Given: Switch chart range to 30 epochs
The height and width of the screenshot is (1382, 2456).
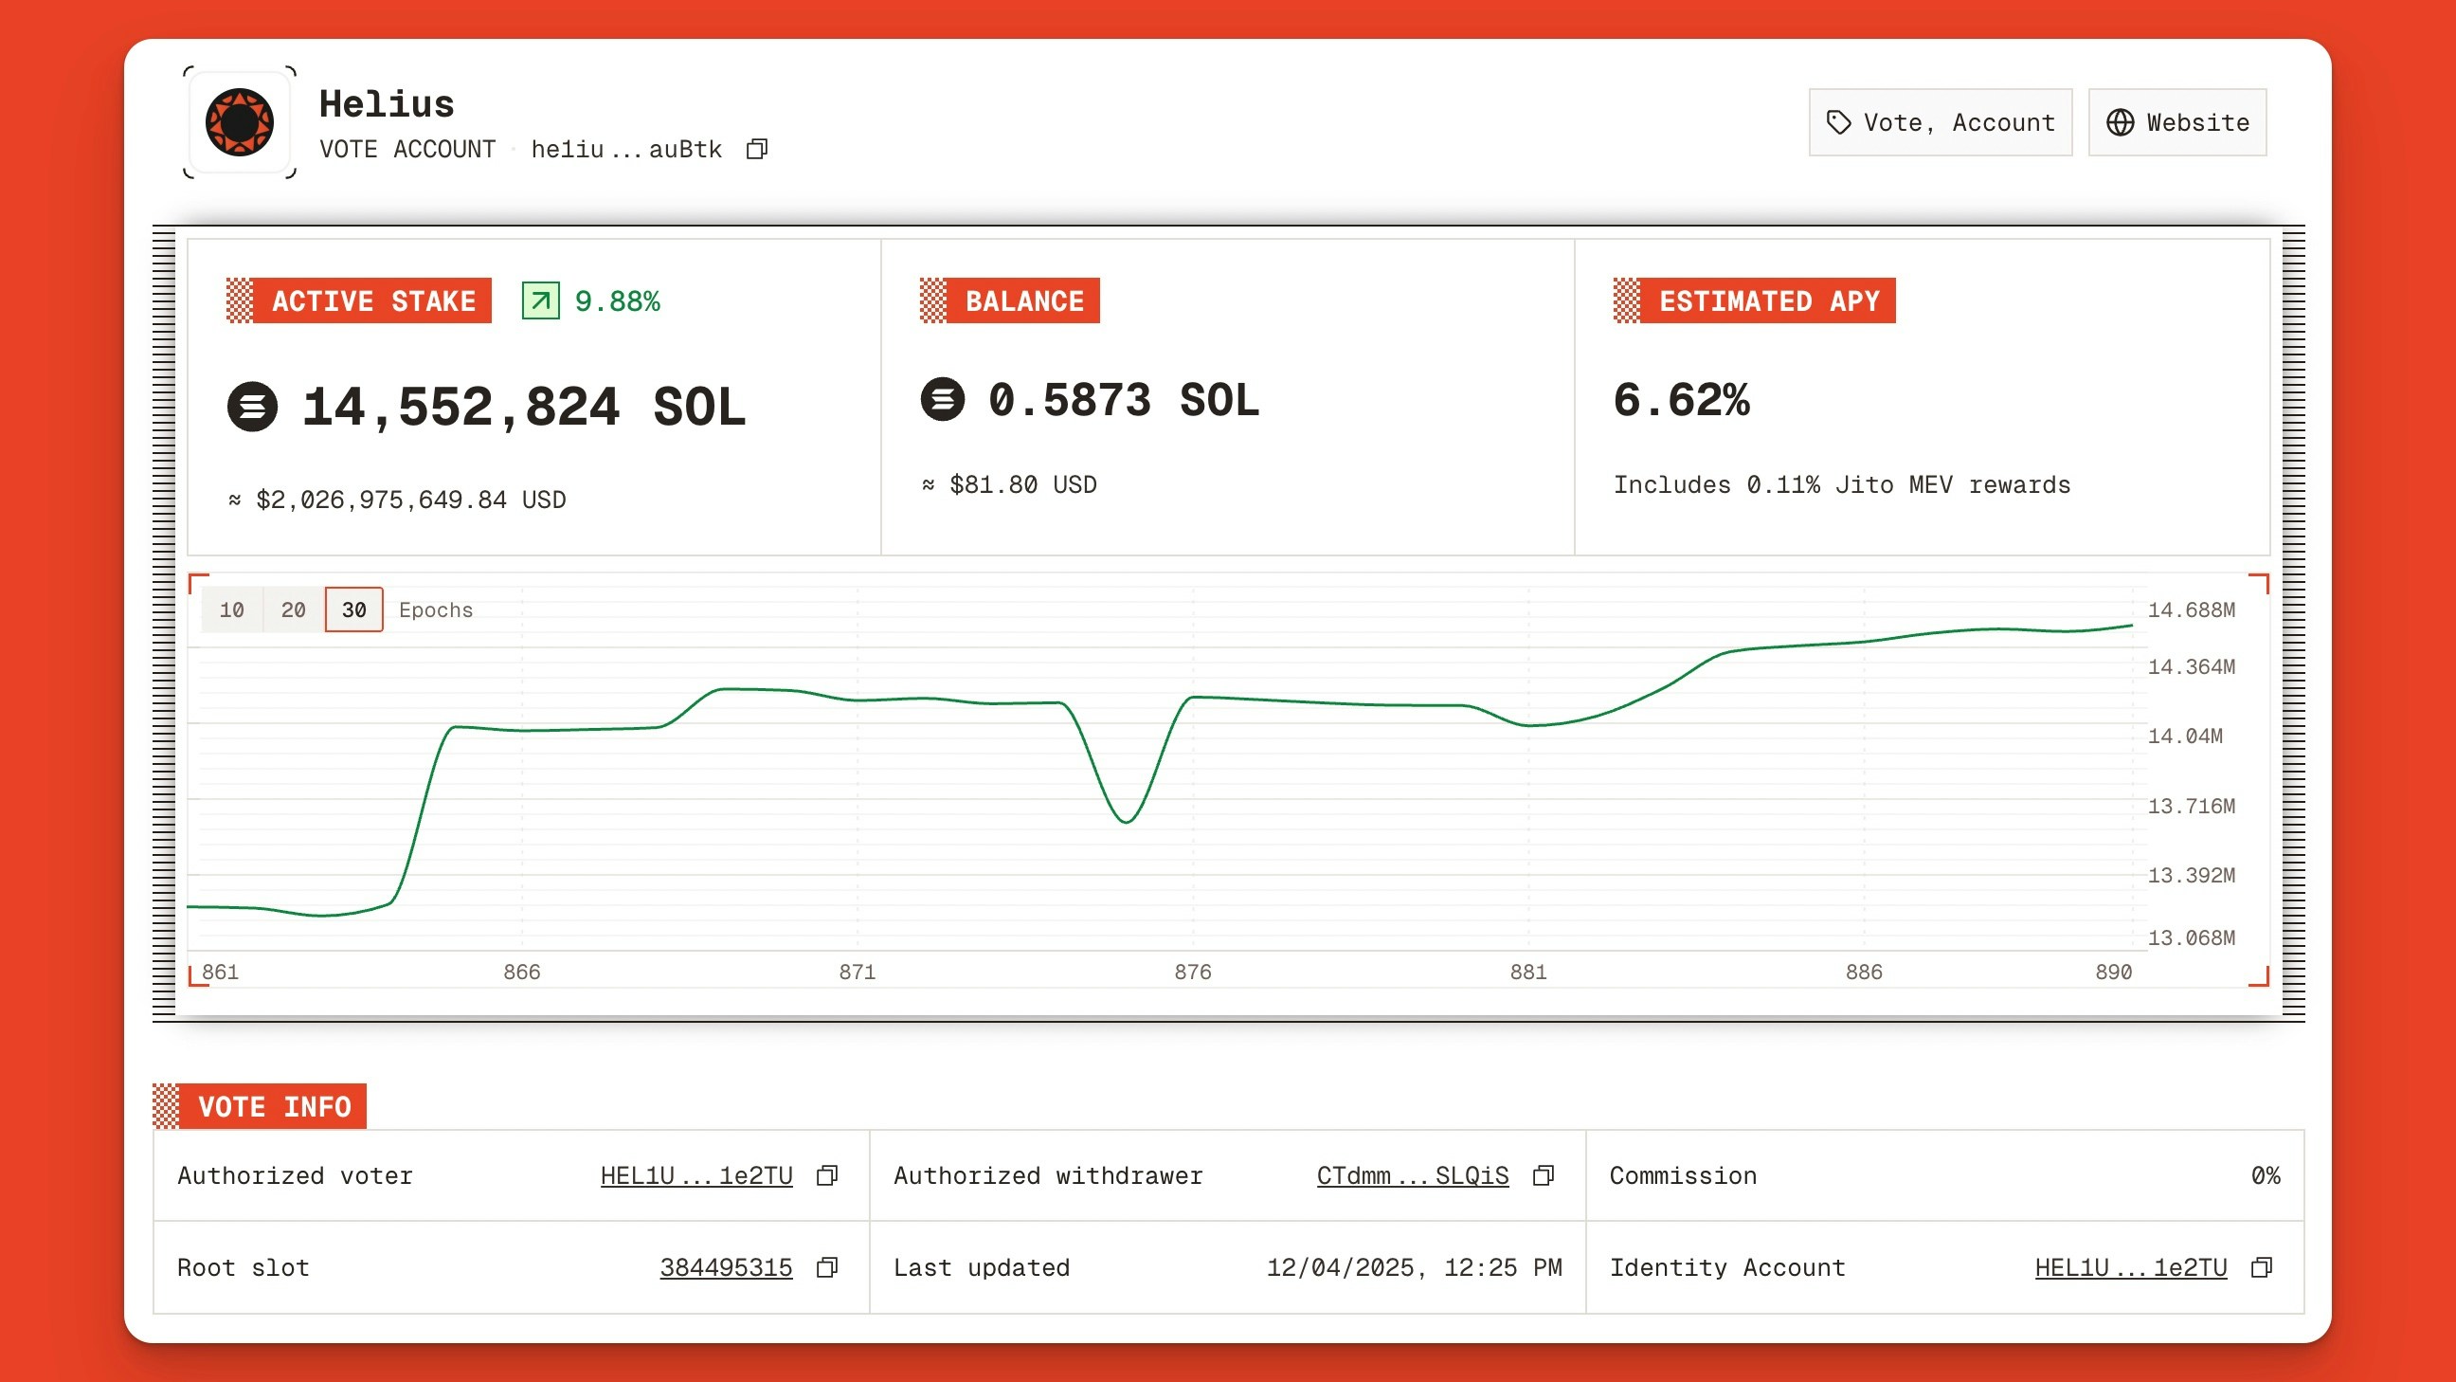Looking at the screenshot, I should 353,609.
